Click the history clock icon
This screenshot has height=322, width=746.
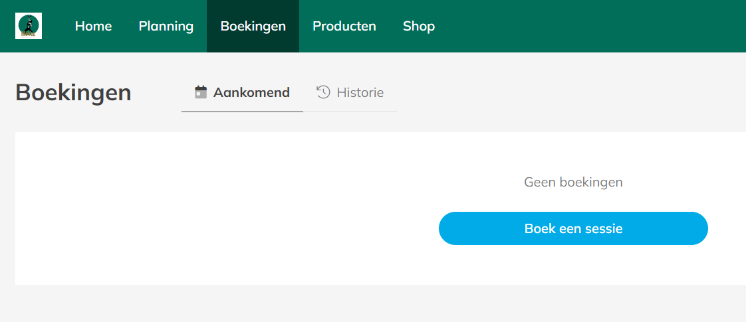point(323,92)
